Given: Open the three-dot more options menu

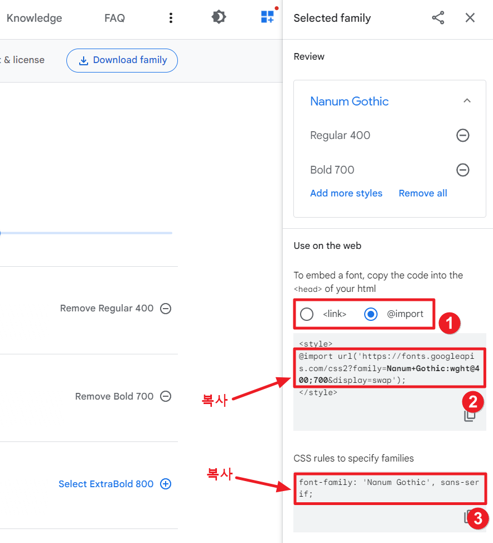Looking at the screenshot, I should tap(171, 18).
